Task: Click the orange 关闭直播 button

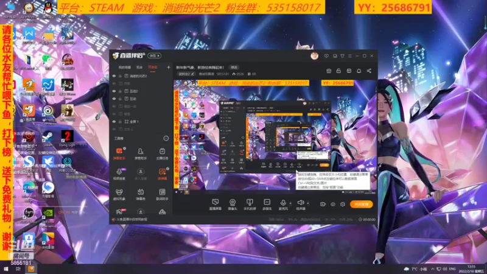Action: [361, 204]
